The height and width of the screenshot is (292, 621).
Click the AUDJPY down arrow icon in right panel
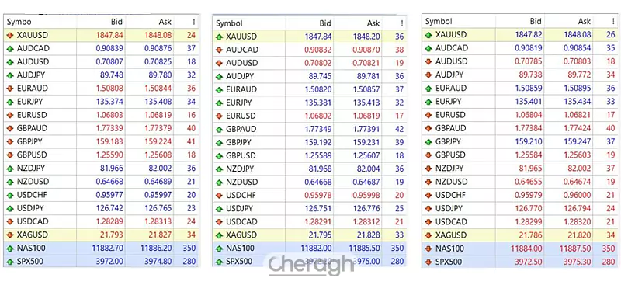pos(428,75)
